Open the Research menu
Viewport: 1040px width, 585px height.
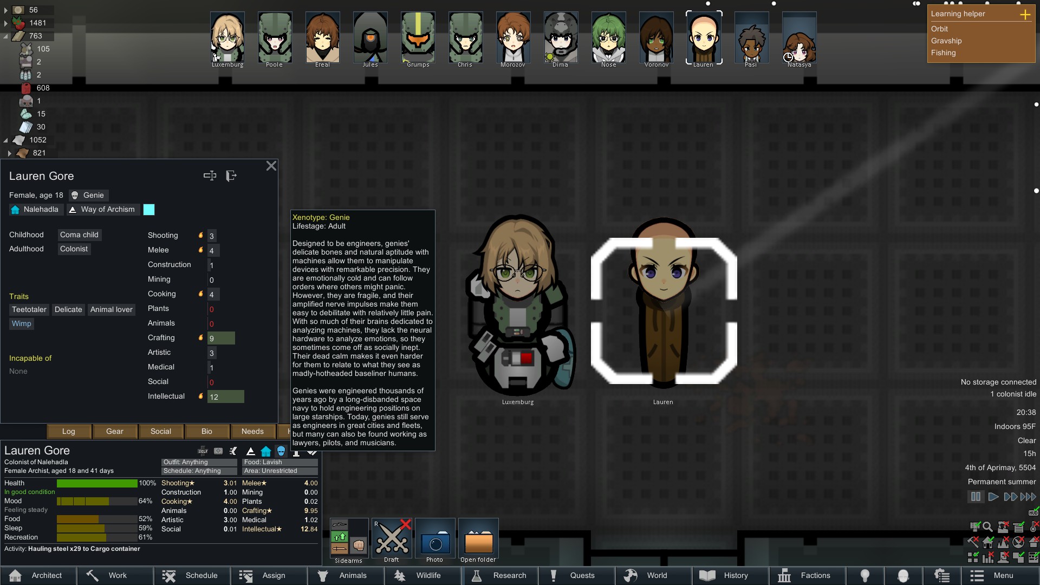point(500,575)
